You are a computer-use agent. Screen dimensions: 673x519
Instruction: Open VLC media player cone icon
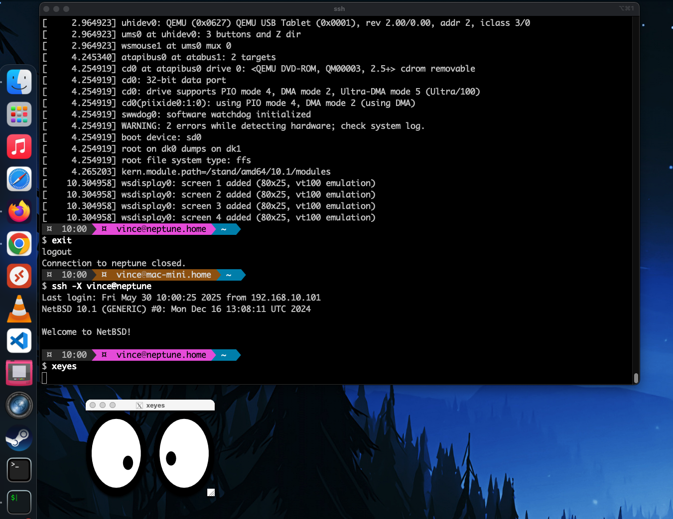tap(19, 309)
